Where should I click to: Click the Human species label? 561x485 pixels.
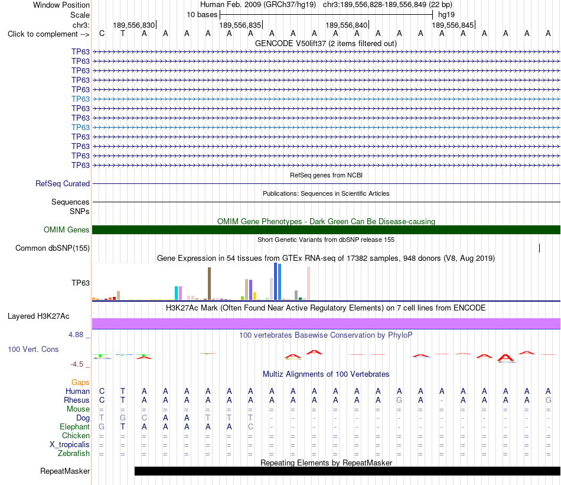[77, 391]
